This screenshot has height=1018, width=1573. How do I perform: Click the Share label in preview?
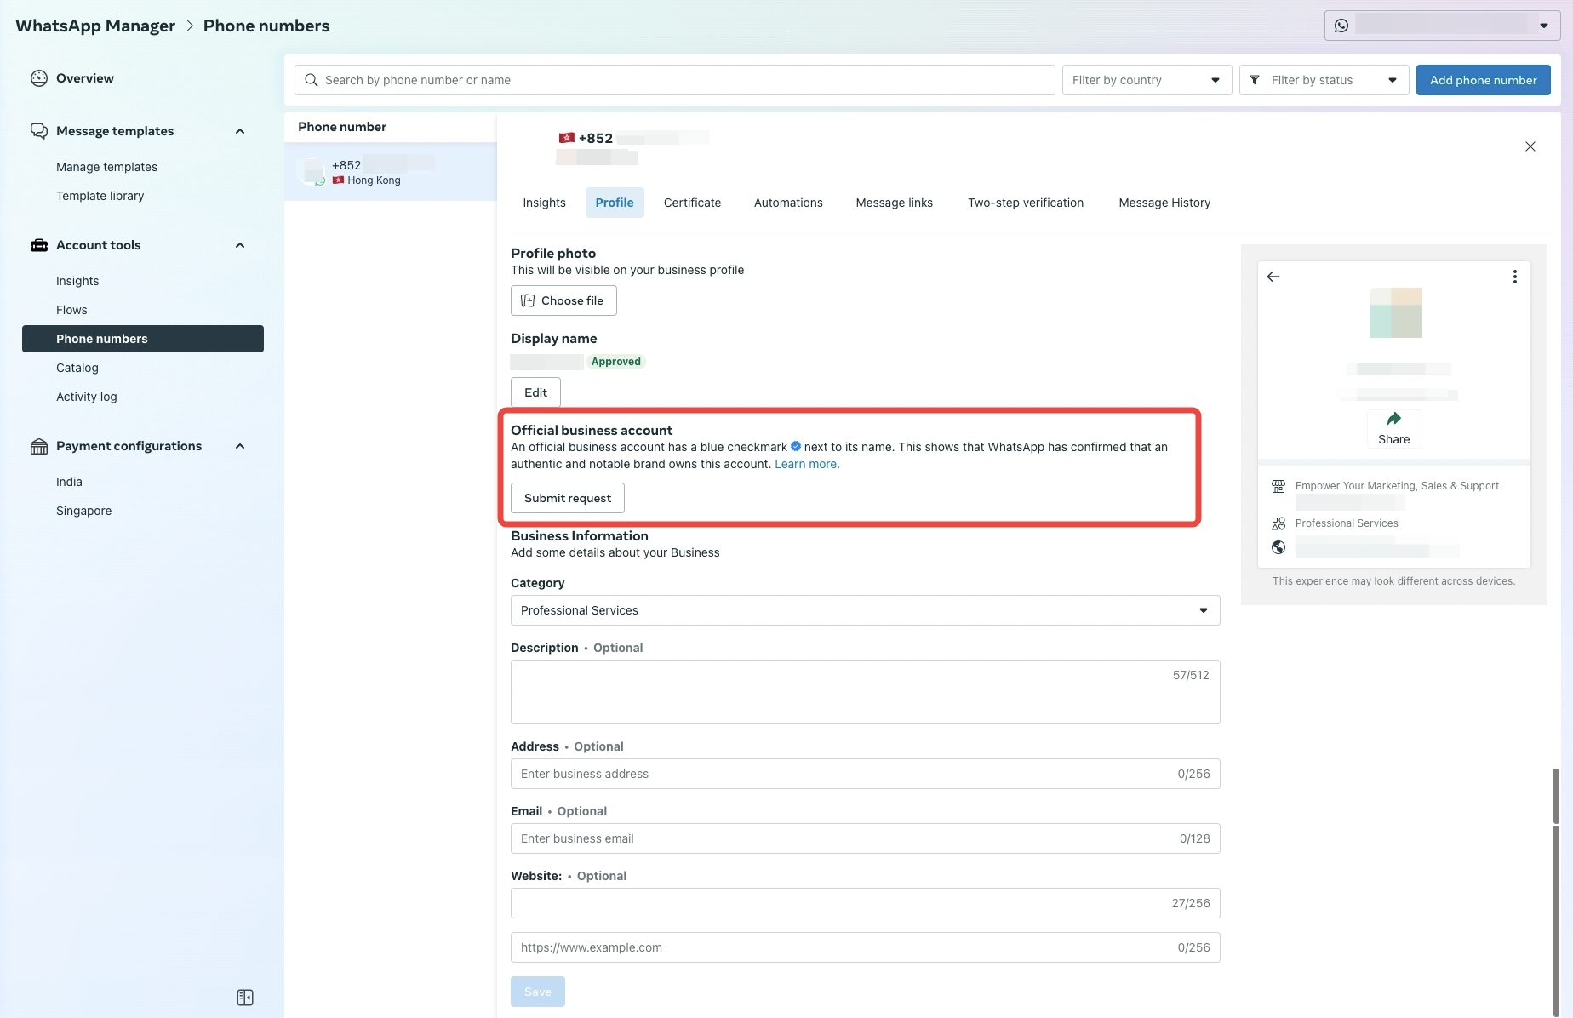click(1393, 439)
